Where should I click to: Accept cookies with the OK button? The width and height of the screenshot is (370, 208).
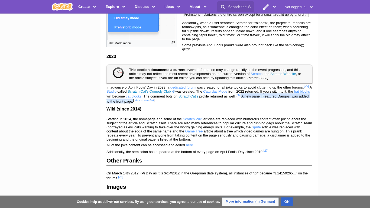(287, 201)
